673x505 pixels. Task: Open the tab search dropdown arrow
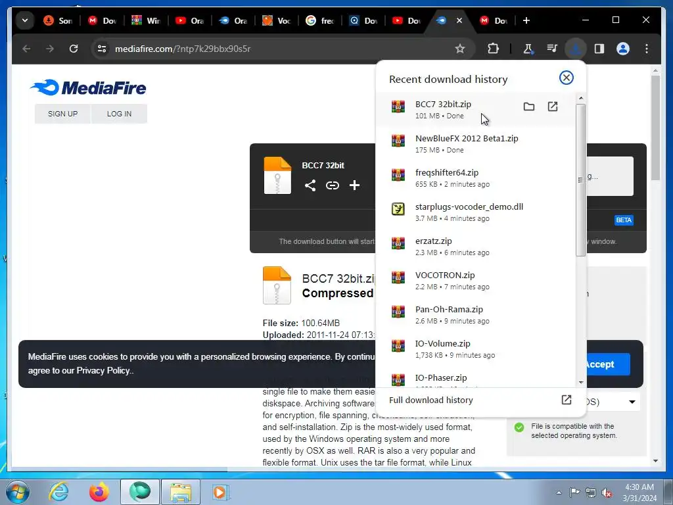tap(25, 20)
